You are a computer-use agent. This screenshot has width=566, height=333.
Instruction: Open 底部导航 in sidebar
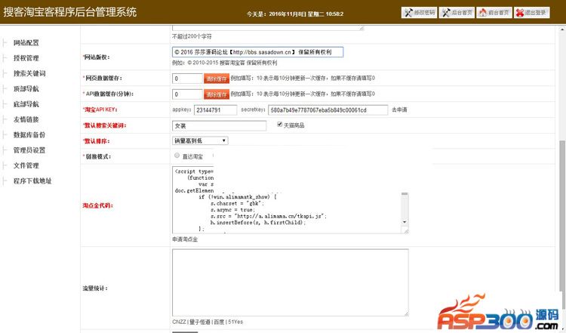tap(26, 104)
